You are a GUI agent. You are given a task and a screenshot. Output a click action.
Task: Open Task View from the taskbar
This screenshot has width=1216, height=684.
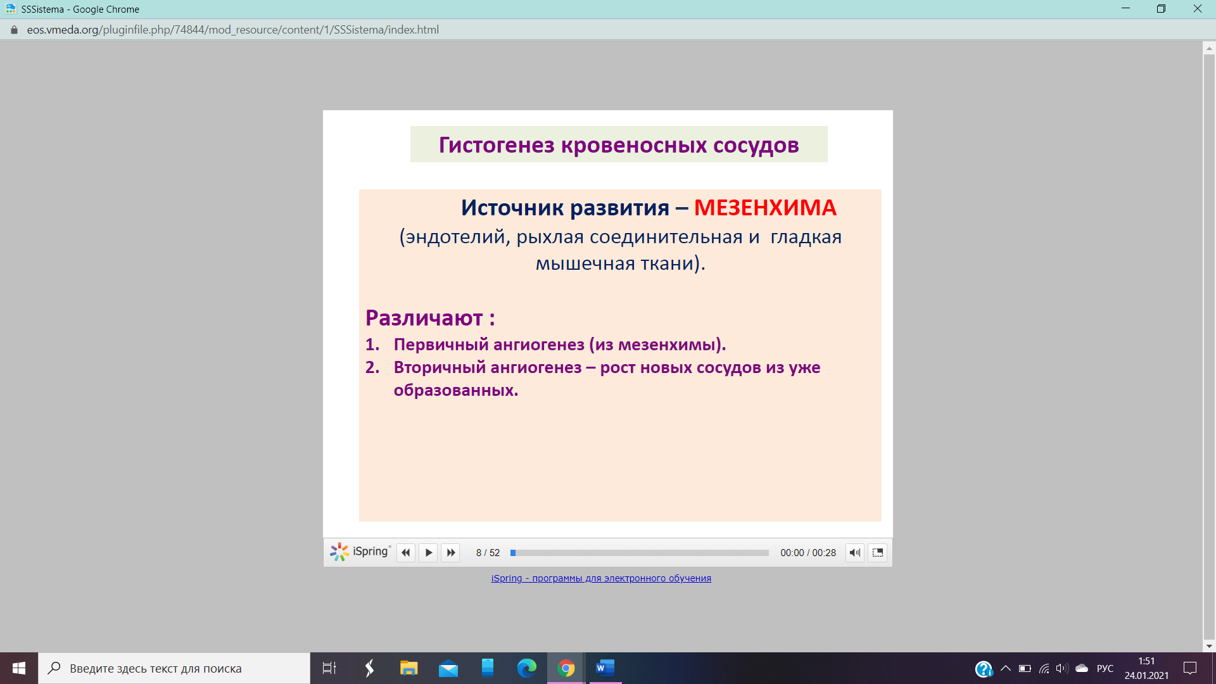click(329, 668)
